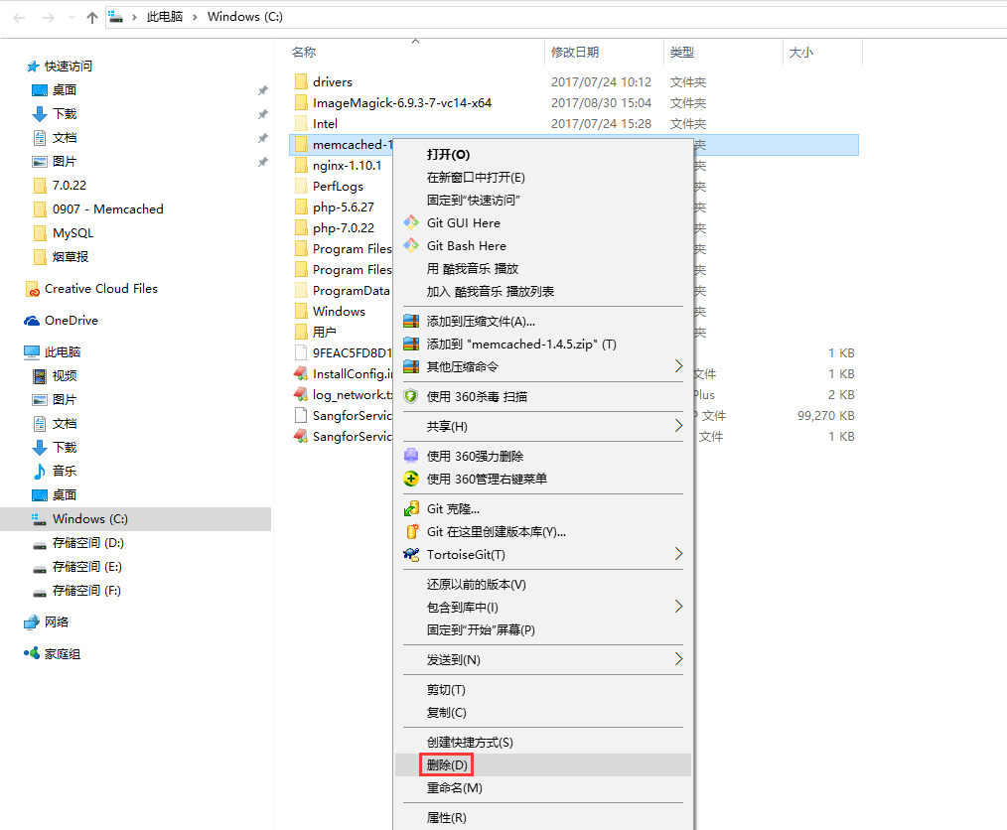Screen dimensions: 1007x830
Task: Expand chevron before Windows (C:) in address bar
Action: 195,17
